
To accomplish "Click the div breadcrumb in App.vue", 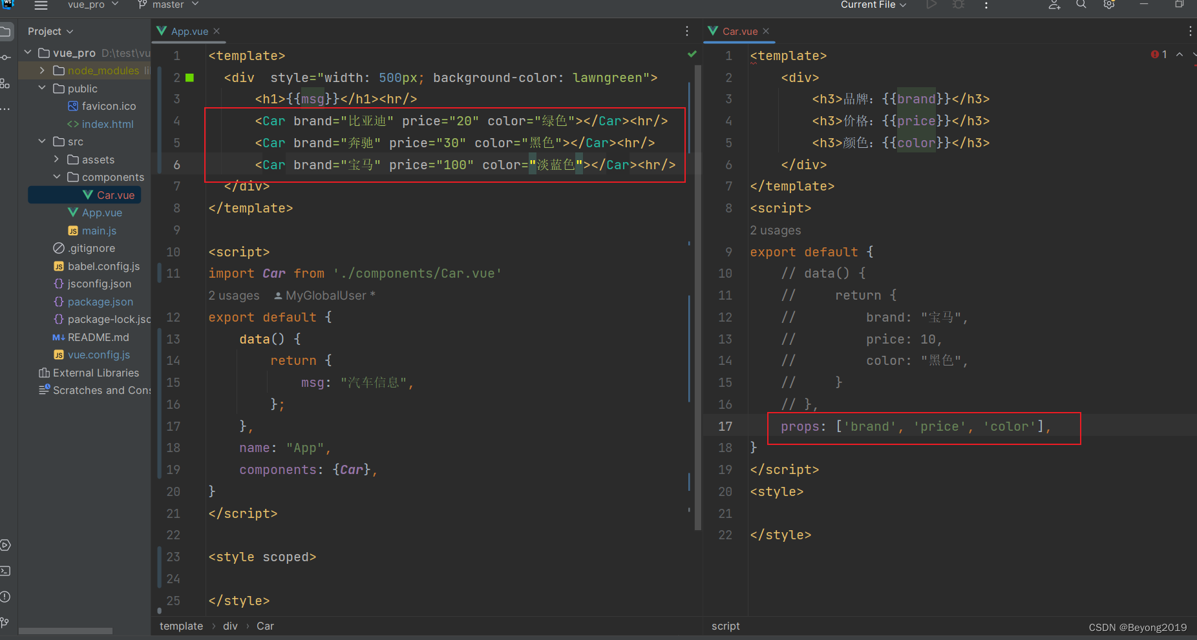I will tap(230, 626).
